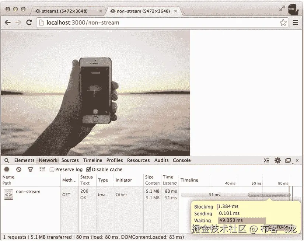Sort by the Initiator column header
This screenshot has height=241, width=304.
click(x=129, y=180)
